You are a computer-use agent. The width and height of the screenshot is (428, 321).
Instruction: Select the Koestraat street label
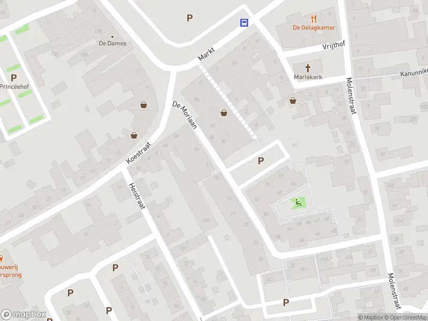click(x=139, y=153)
